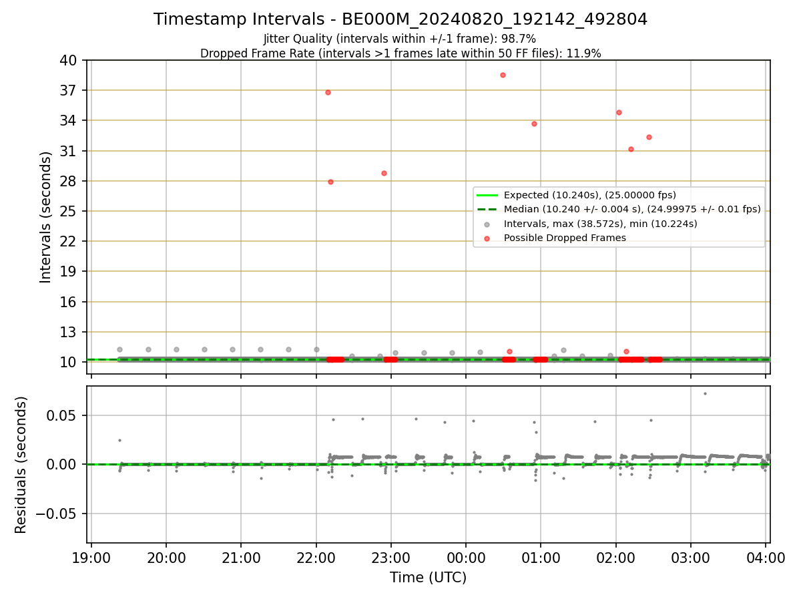Click the 'Expected (10.240s), (25.00000 fps)' legend entry
This screenshot has height=601, width=801.
click(x=590, y=195)
